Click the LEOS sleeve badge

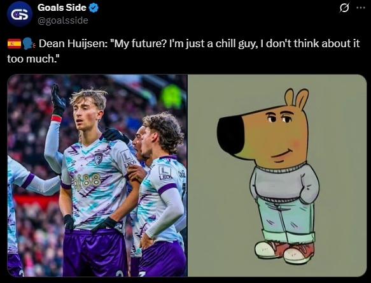click(165, 173)
